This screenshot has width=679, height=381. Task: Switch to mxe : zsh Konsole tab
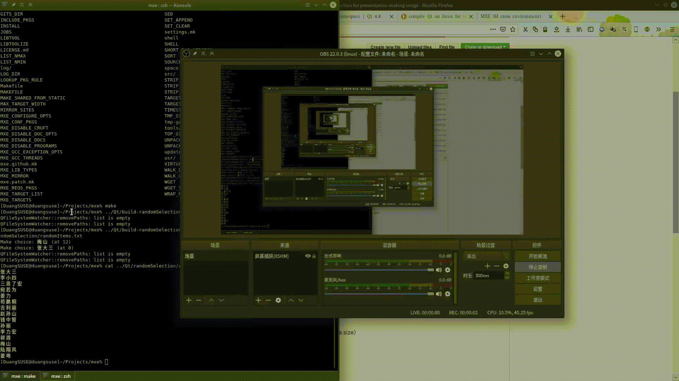58,376
